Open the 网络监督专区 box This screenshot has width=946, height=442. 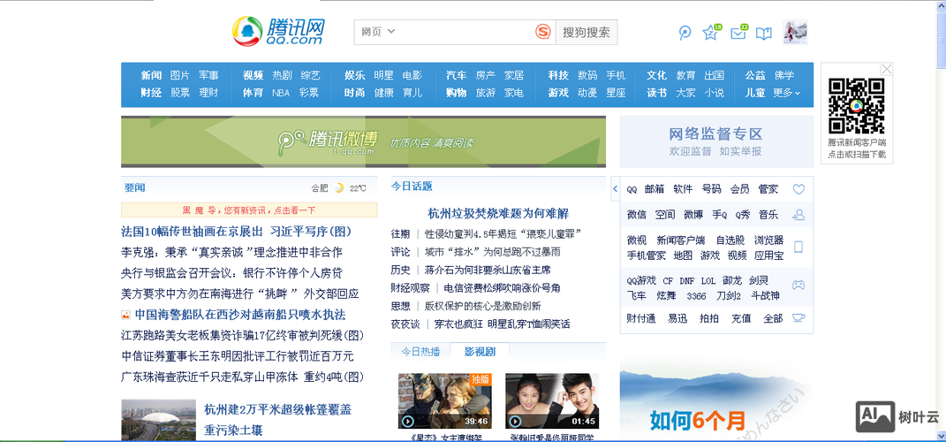(716, 141)
